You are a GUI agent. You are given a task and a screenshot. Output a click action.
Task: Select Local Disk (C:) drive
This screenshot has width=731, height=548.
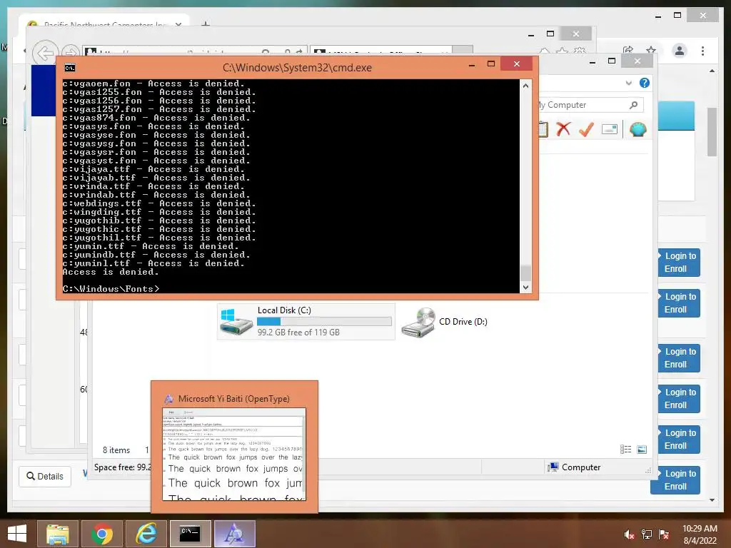tap(306, 321)
